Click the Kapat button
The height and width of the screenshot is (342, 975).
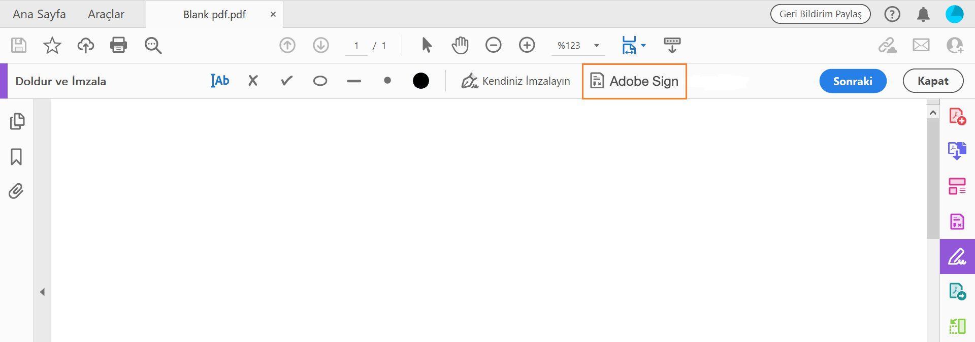pyautogui.click(x=933, y=81)
